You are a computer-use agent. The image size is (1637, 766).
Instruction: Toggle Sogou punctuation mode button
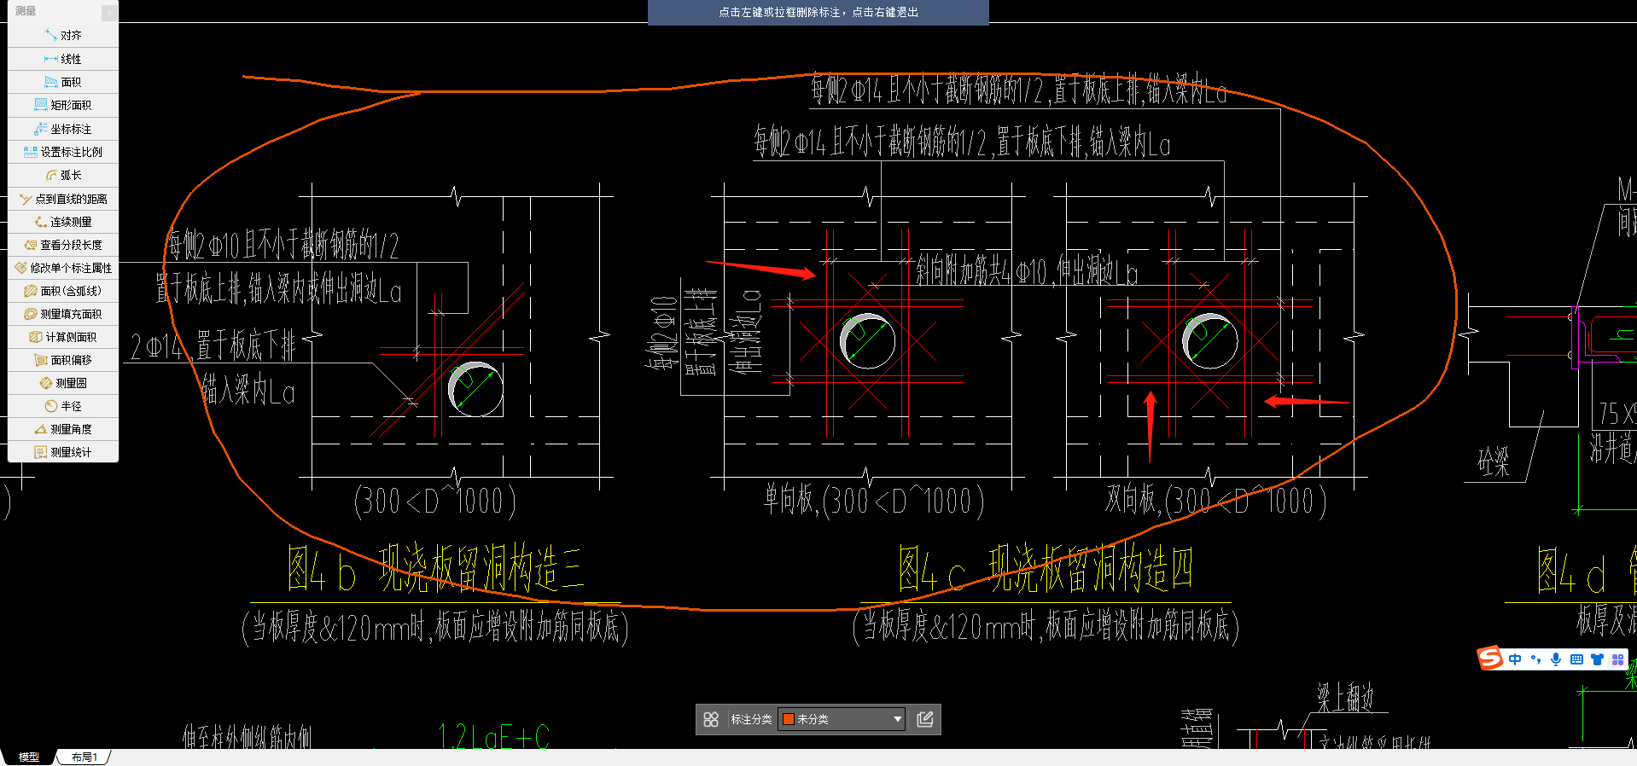(x=1536, y=659)
